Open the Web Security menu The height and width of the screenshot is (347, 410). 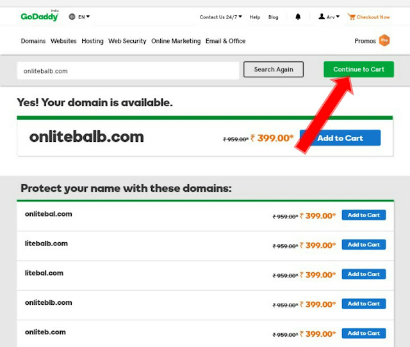pos(127,42)
